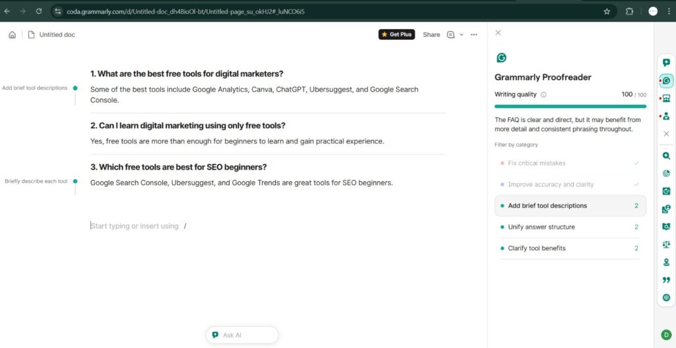This screenshot has width=676, height=348.
Task: Click the Briefly describe each tool margin suggestion
Action: [x=36, y=182]
